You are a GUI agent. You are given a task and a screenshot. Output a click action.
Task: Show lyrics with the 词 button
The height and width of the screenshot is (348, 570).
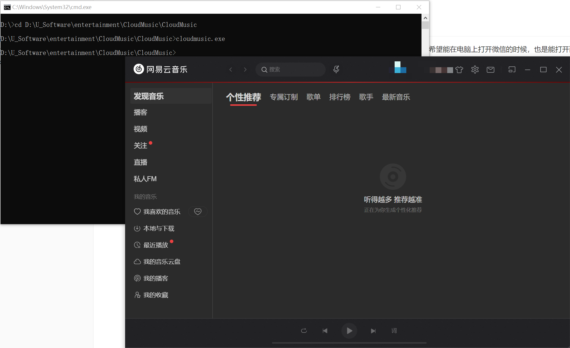394,330
